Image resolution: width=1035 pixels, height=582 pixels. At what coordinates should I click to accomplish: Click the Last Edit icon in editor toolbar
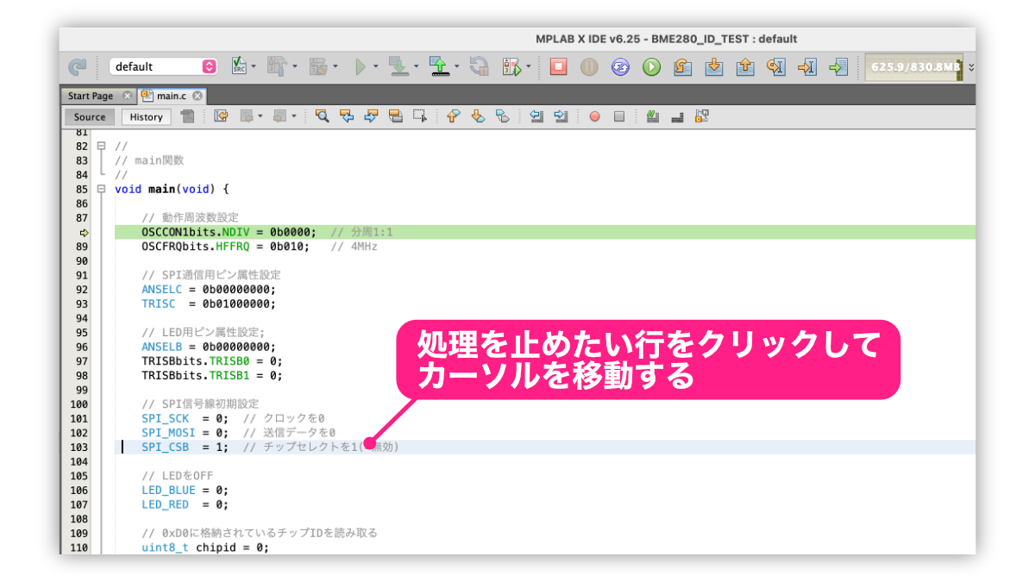220,116
